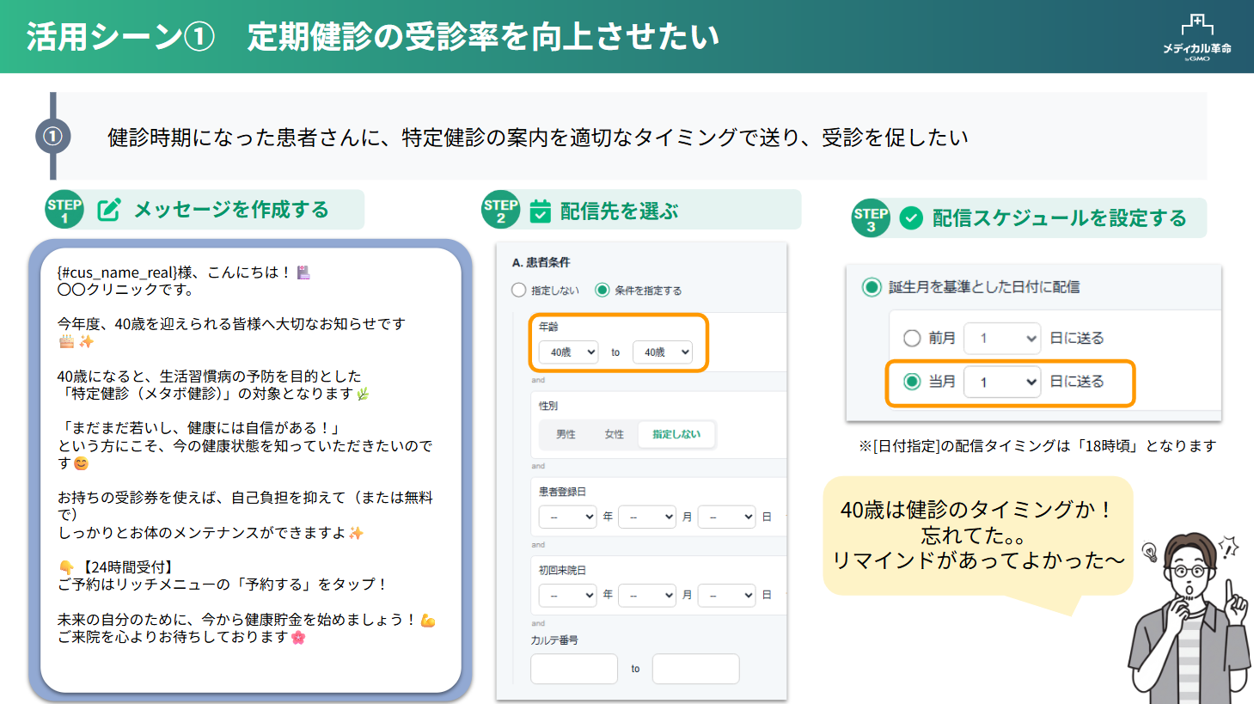Click 指定しない in the 性別 selector
1254x704 pixels.
pos(676,435)
